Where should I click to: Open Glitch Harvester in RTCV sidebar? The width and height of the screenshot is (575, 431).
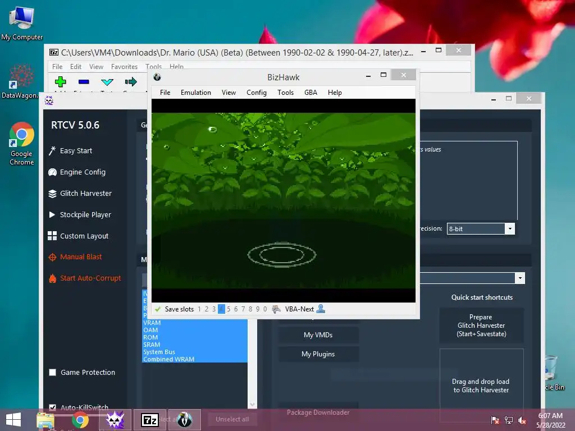[x=80, y=193]
